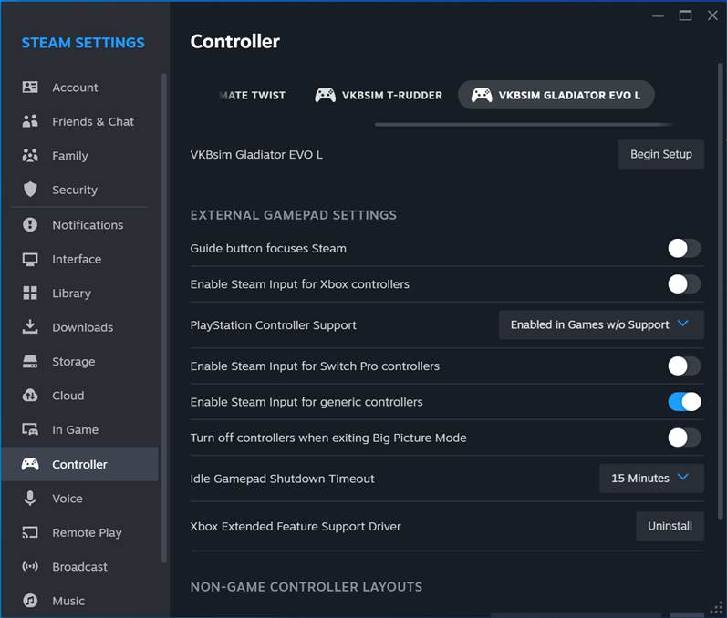
Task: Click the Voice microphone icon
Action: click(x=30, y=498)
